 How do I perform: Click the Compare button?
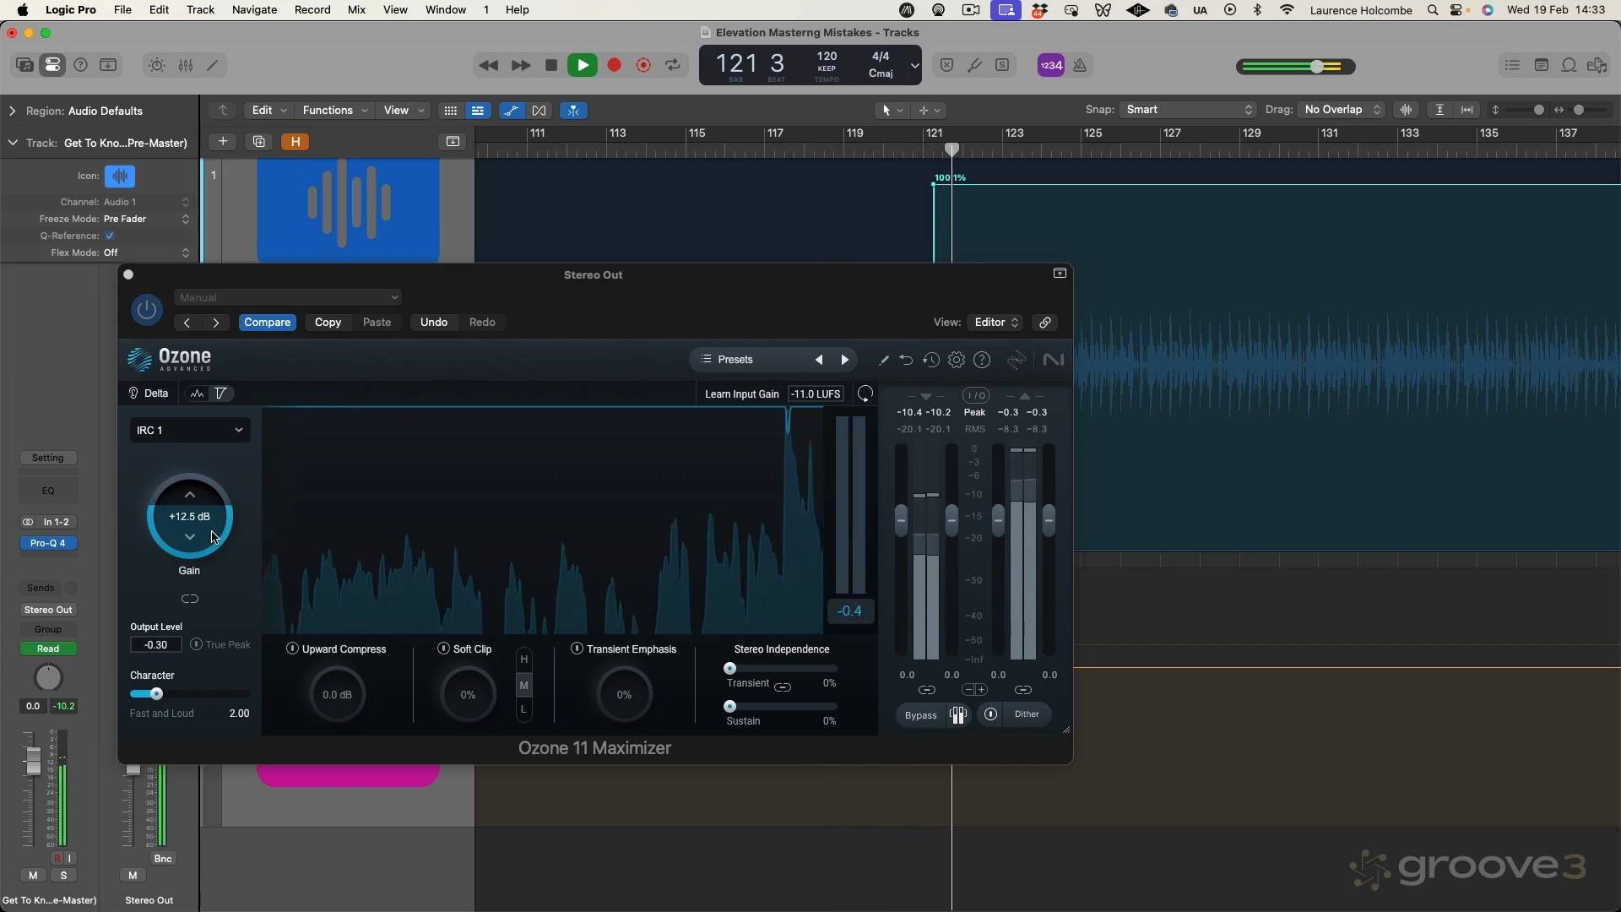click(268, 323)
